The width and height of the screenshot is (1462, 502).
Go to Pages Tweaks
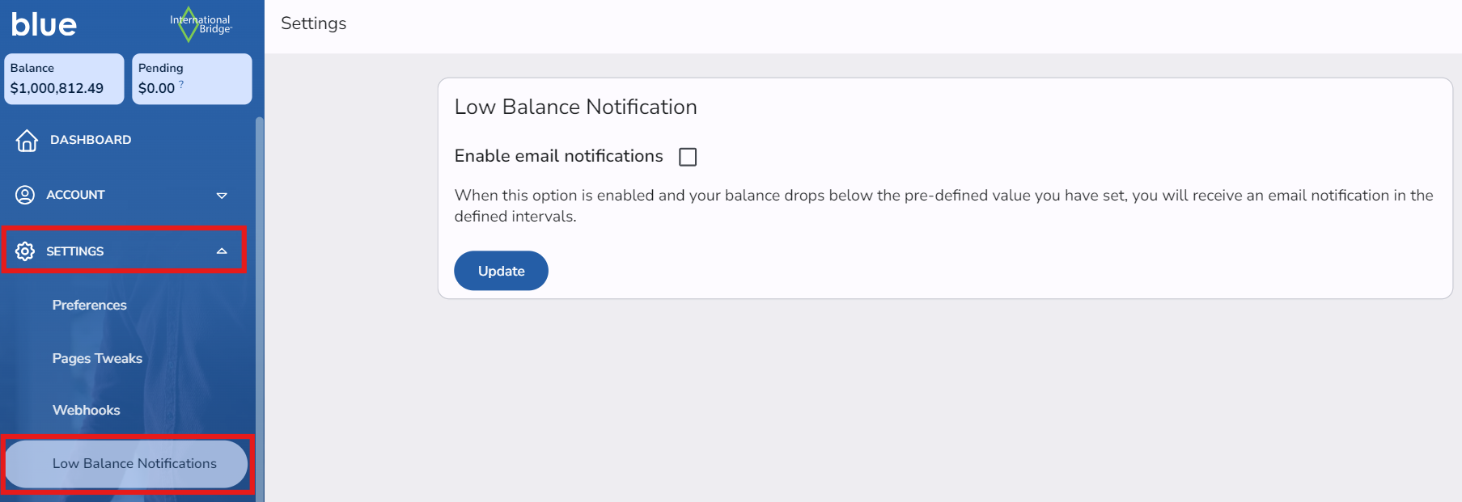(x=97, y=358)
